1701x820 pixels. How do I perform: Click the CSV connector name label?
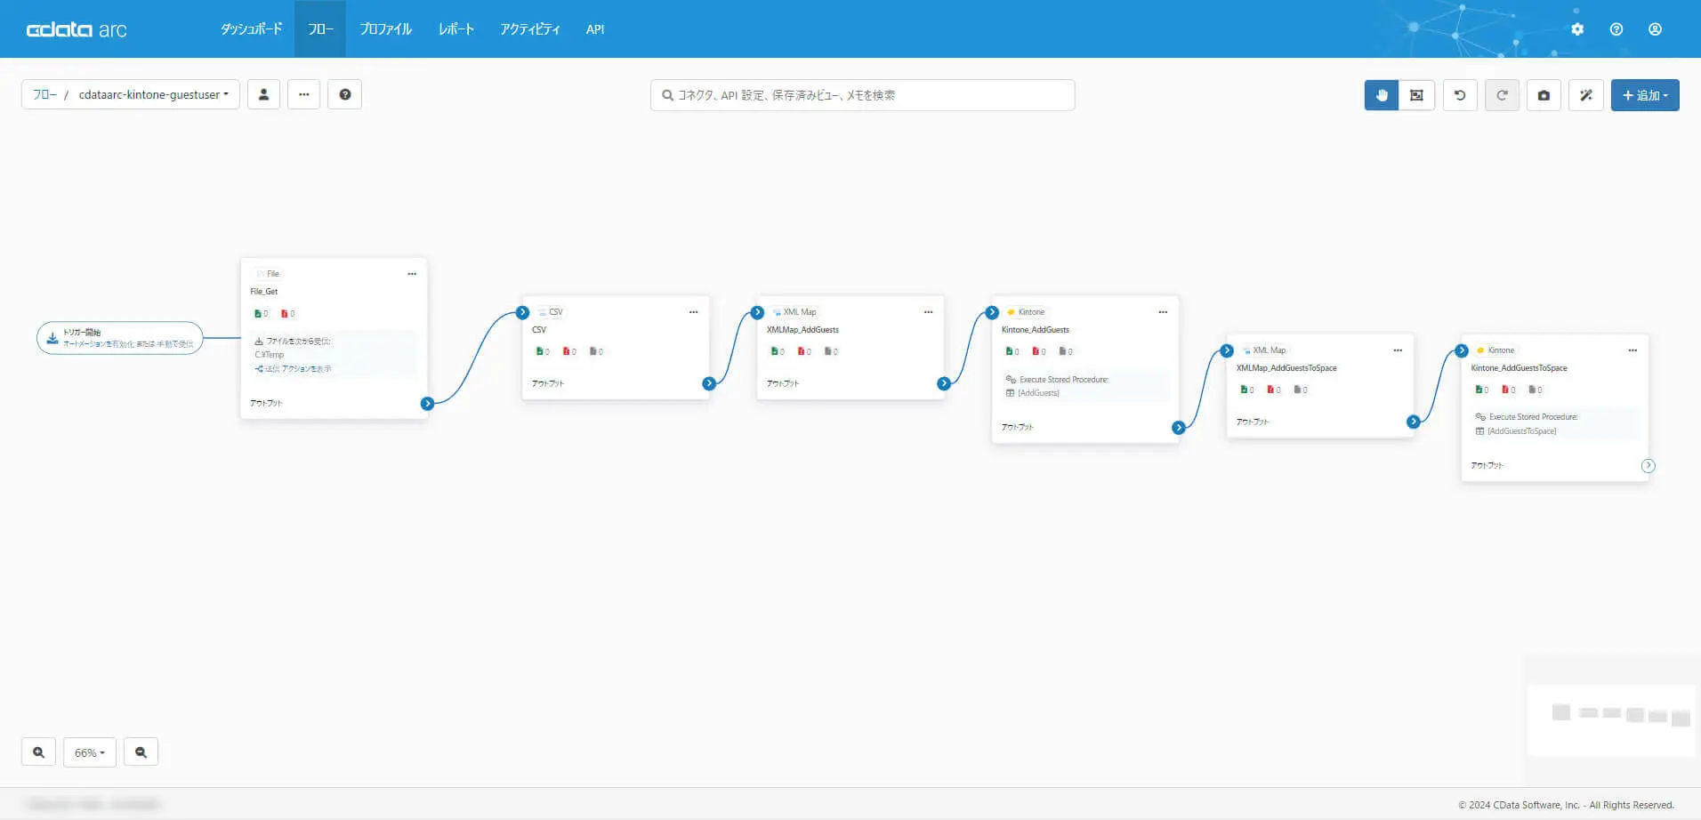(x=539, y=330)
